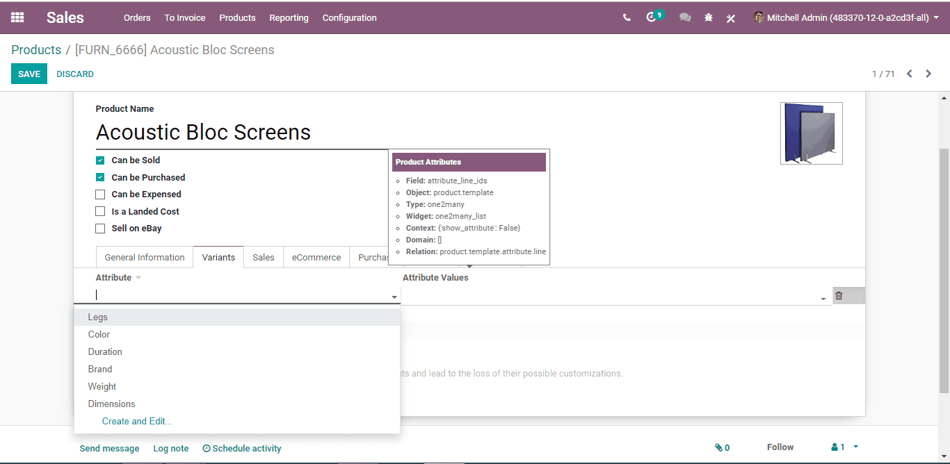Select Duration from attribute list
The height and width of the screenshot is (464, 950).
point(237,352)
